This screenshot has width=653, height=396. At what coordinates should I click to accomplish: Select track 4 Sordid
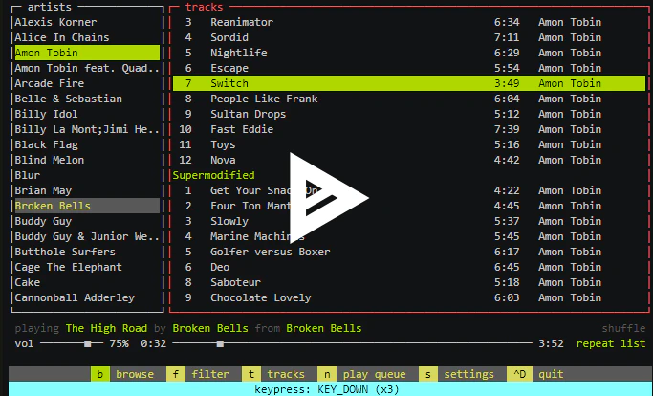[409, 37]
